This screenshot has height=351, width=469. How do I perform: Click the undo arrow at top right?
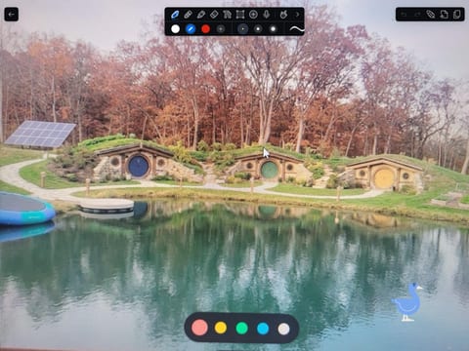404,15
